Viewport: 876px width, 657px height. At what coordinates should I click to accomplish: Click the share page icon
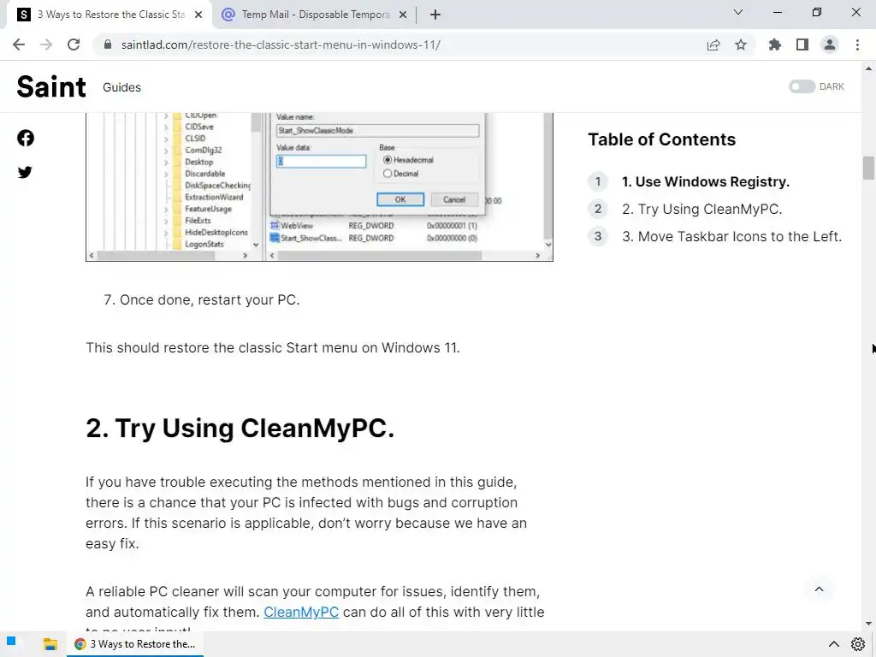click(x=713, y=45)
